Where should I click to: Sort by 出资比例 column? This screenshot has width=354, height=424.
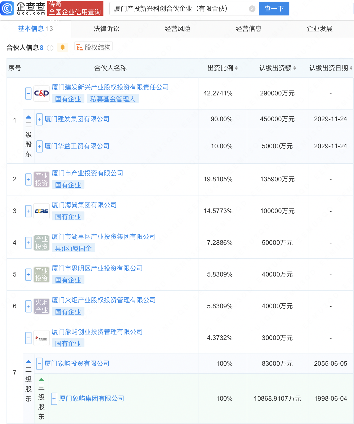[x=236, y=68]
